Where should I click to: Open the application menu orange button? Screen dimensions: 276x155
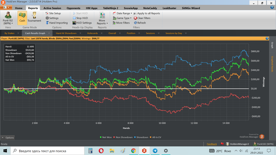[6, 7]
